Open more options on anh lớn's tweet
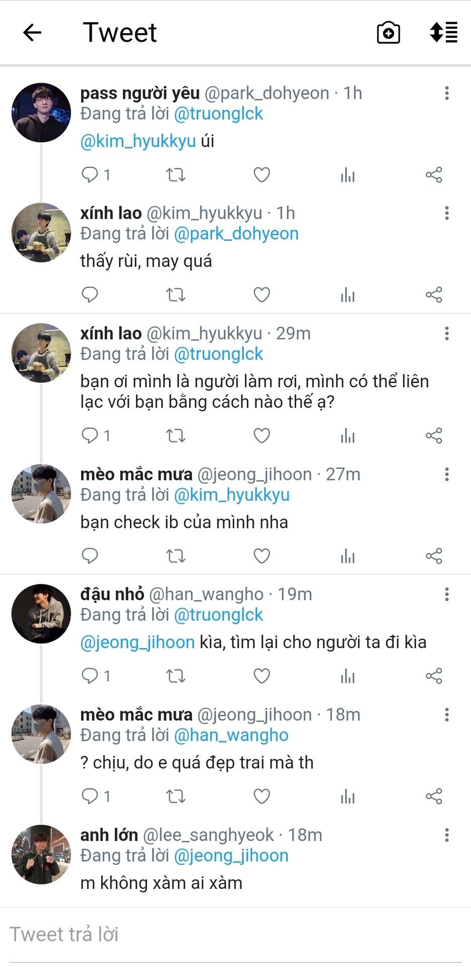Viewport: 471px width, 967px height. 447,835
